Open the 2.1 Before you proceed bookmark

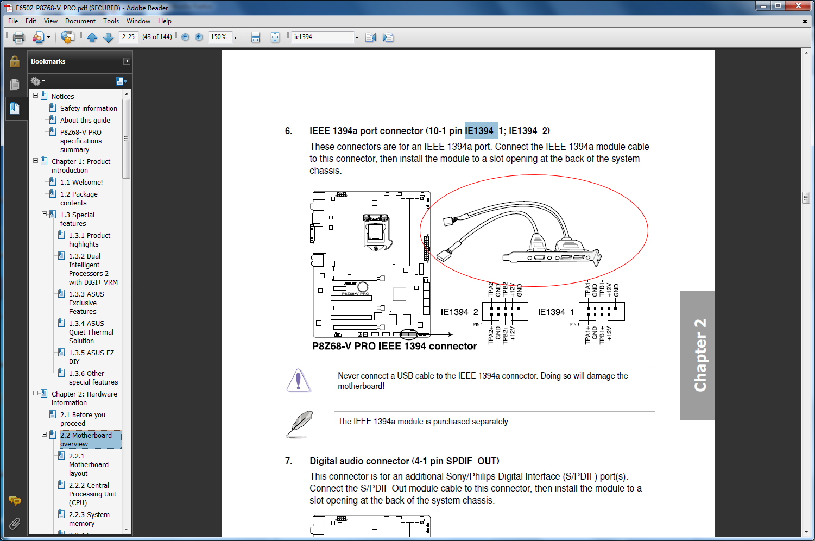point(83,419)
